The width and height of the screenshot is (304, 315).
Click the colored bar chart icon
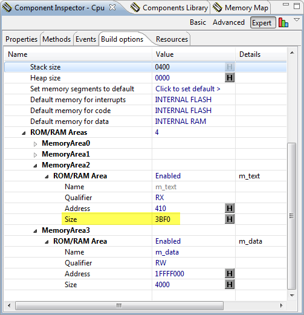[x=283, y=22]
